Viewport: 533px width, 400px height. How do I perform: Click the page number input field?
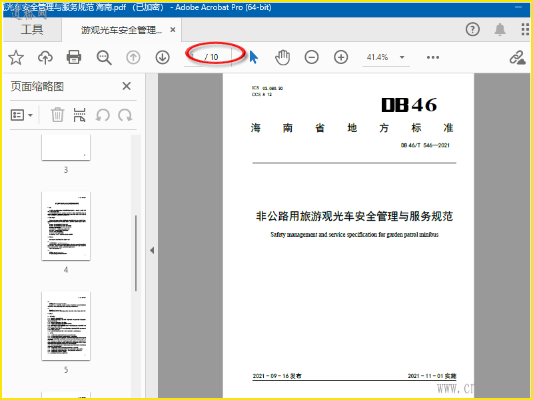193,57
